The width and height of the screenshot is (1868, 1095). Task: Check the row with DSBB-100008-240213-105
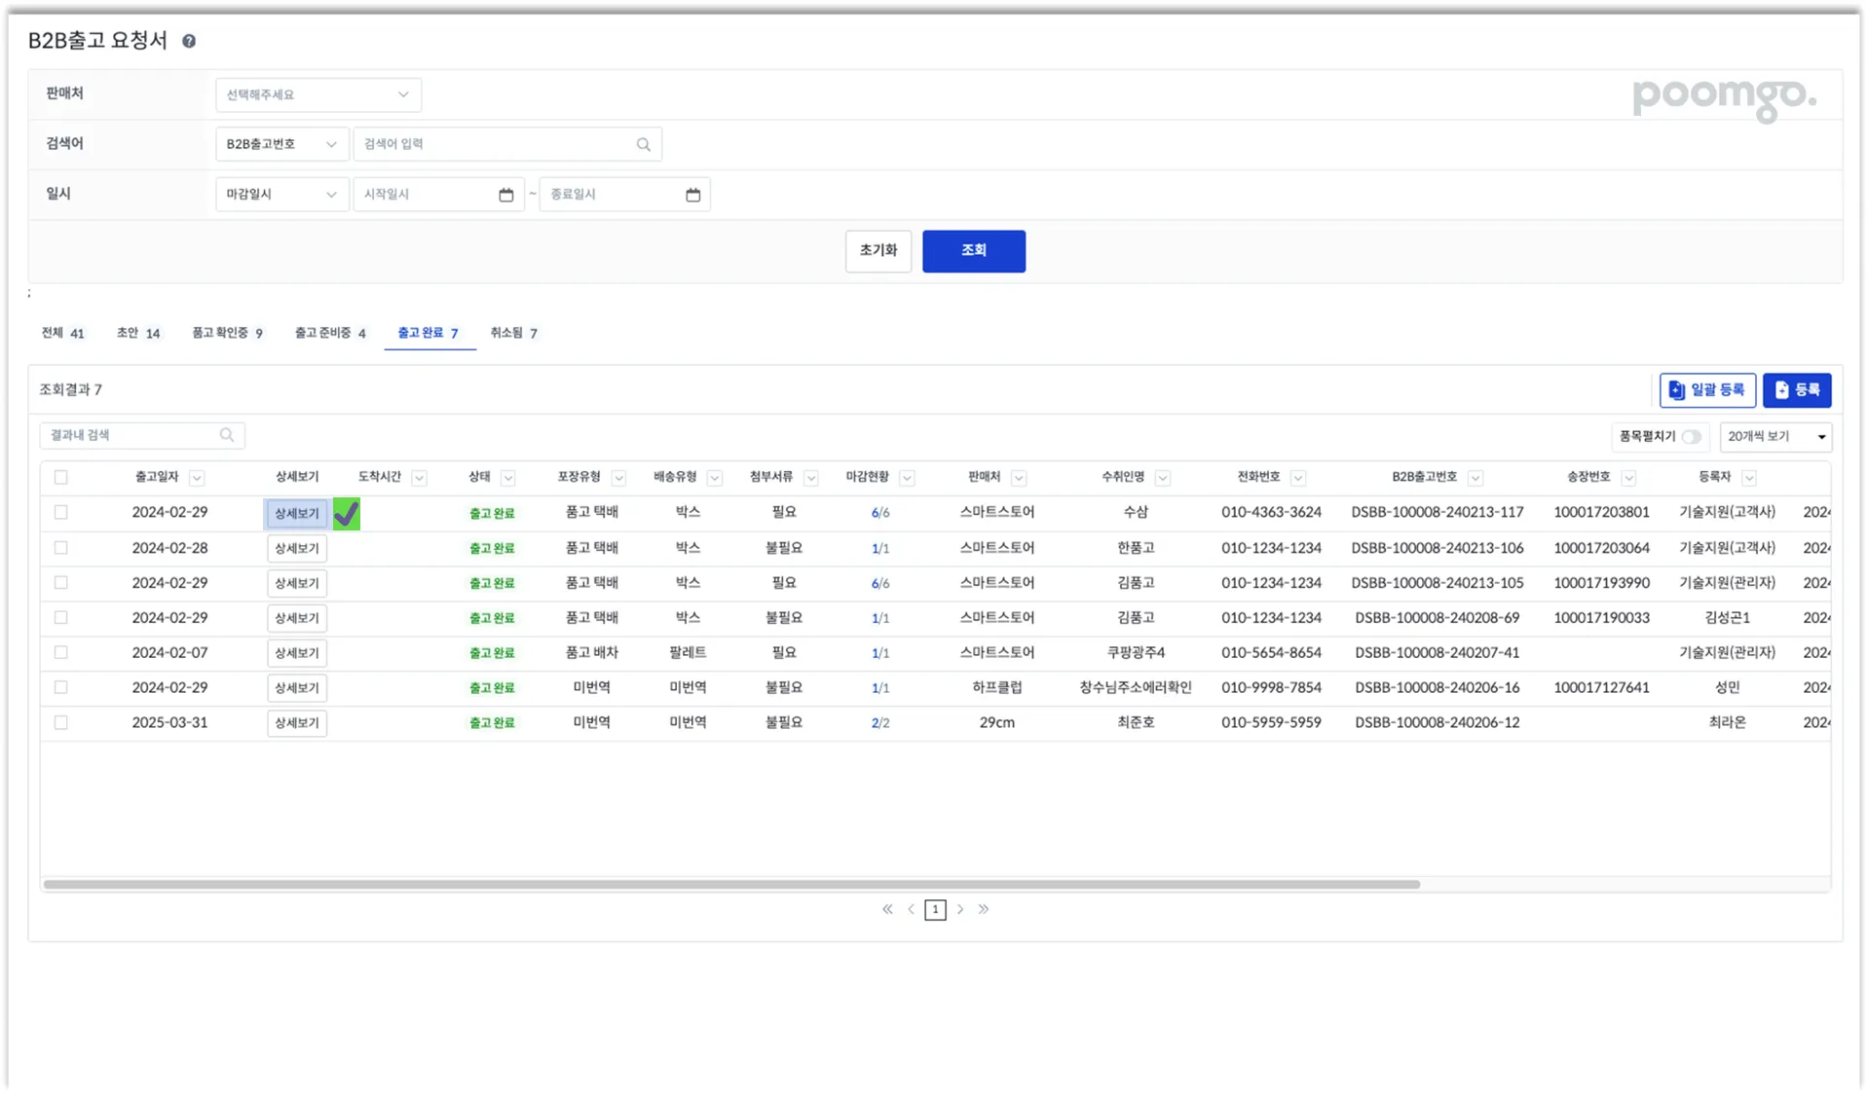(x=61, y=583)
